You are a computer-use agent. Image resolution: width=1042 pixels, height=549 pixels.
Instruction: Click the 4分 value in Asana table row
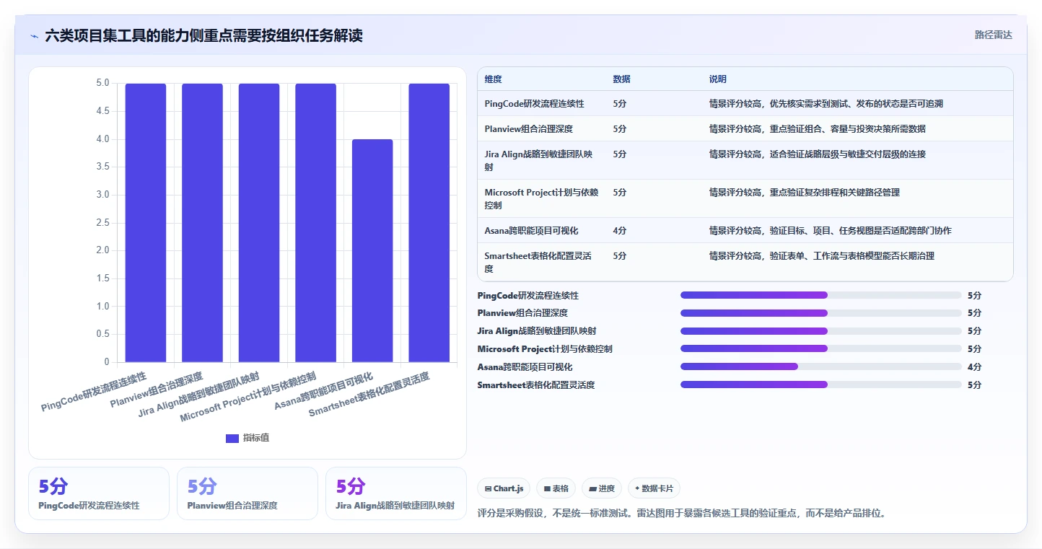(620, 231)
